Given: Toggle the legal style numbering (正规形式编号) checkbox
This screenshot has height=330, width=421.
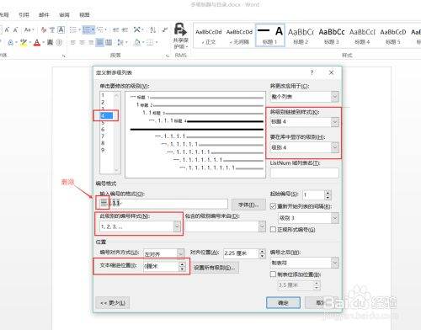Looking at the screenshot, I should (x=273, y=230).
